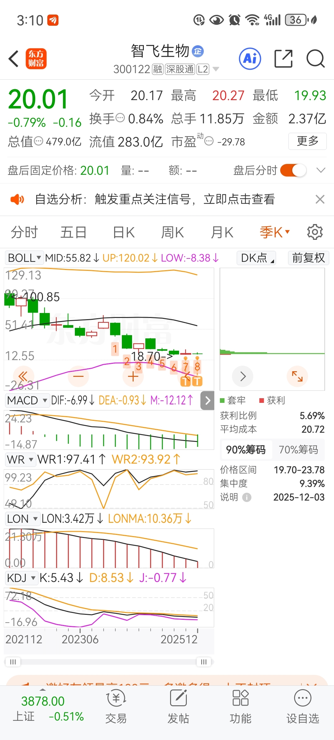Close the 自选分析 notice banner
The height and width of the screenshot is (740, 334).
click(x=320, y=199)
